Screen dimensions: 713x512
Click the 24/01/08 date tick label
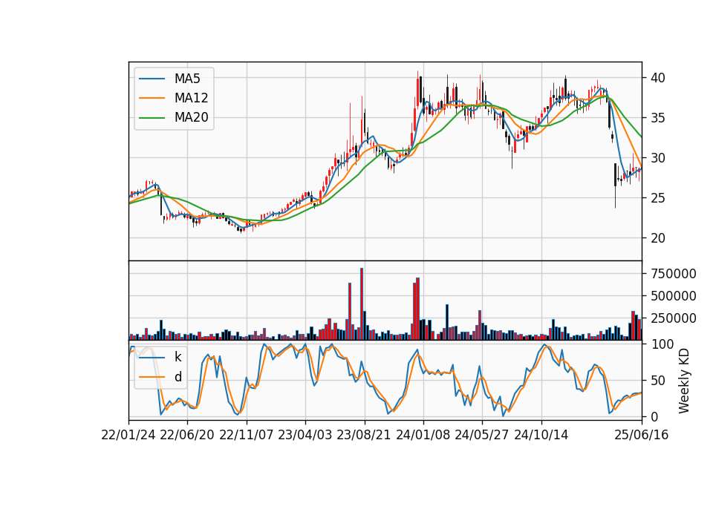click(423, 435)
